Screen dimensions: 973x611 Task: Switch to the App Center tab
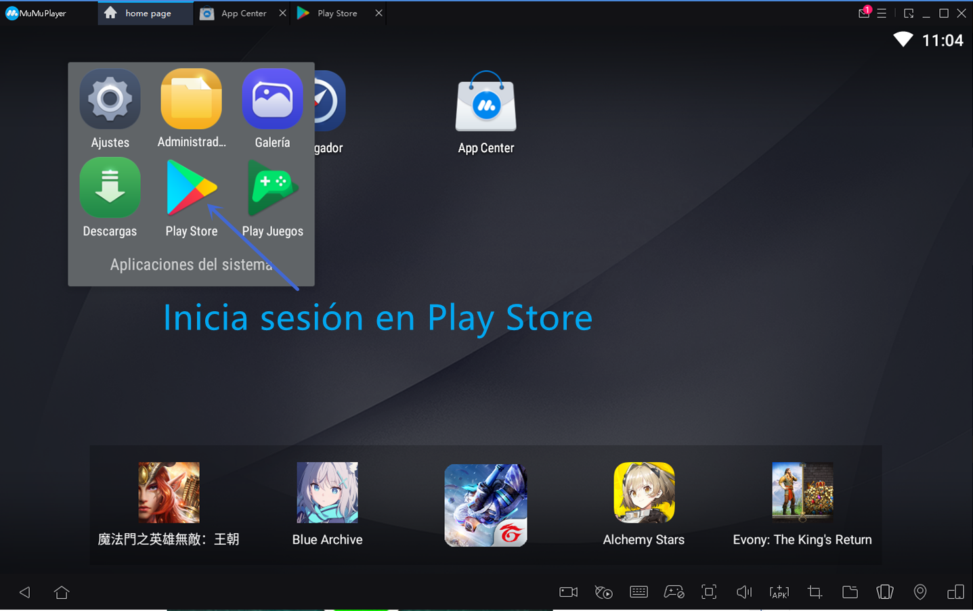pyautogui.click(x=243, y=14)
